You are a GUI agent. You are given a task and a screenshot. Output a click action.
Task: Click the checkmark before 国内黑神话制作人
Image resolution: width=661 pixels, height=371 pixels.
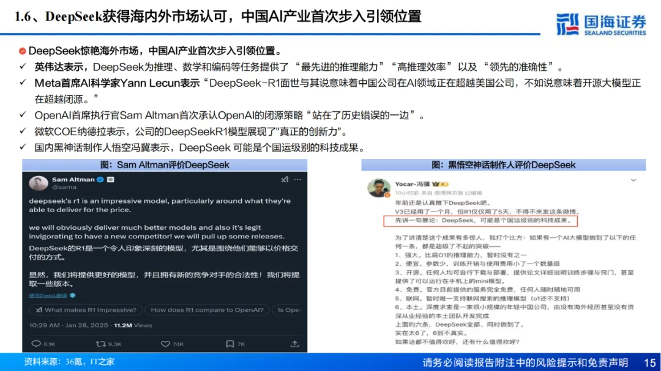click(23, 147)
